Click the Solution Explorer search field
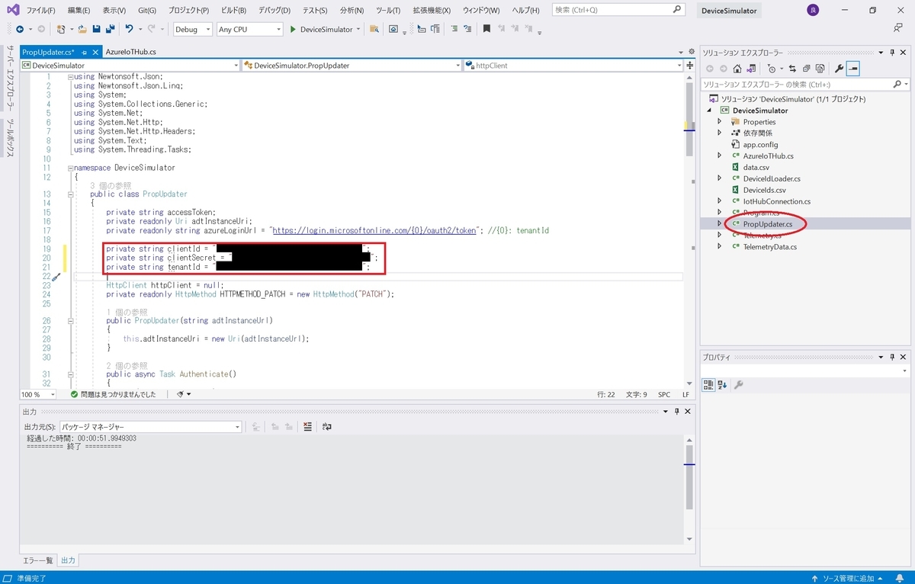Viewport: 915px width, 584px height. (804, 85)
